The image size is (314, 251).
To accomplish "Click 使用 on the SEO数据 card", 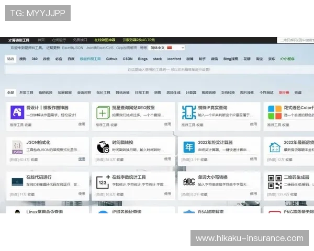I will (167, 124).
